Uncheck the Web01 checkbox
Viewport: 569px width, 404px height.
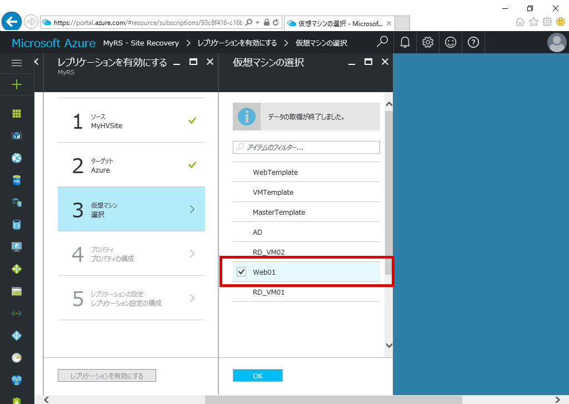tap(241, 272)
